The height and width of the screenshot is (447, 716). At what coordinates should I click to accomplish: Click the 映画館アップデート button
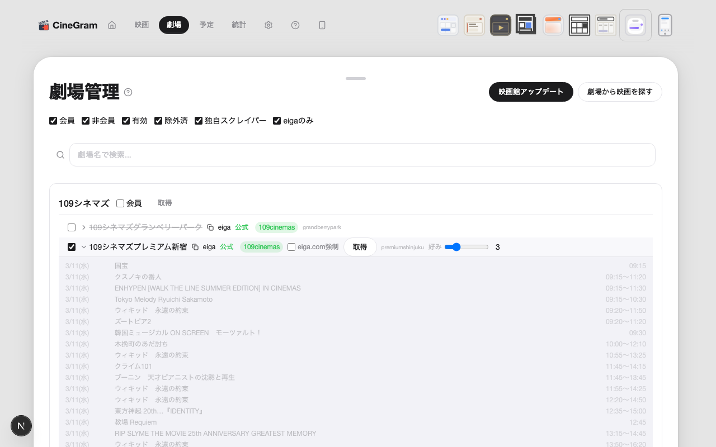click(x=531, y=92)
